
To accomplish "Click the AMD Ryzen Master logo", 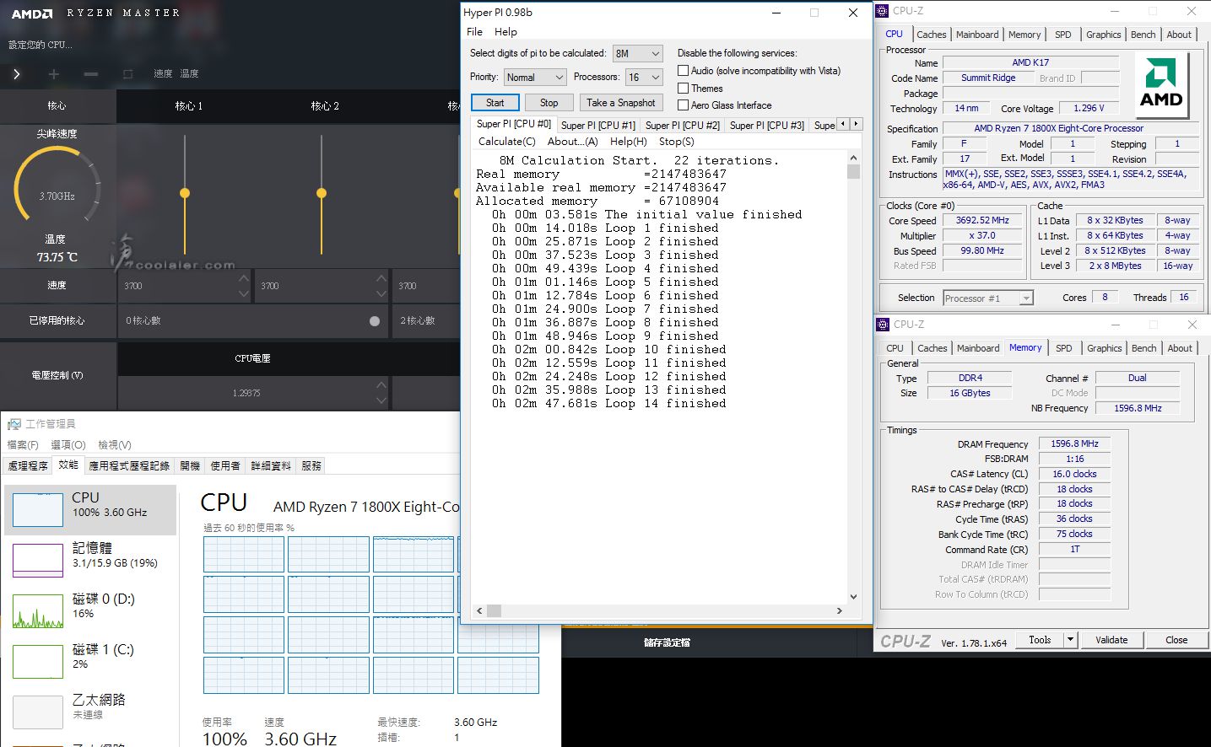I will [x=32, y=13].
